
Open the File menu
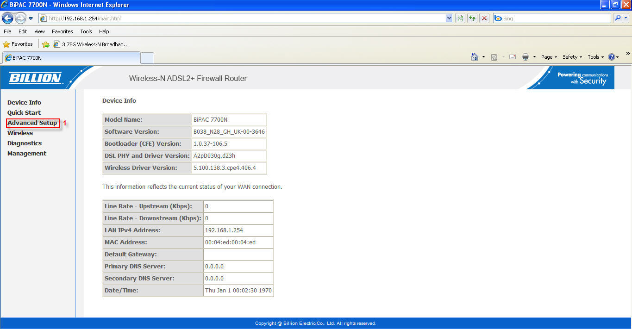point(7,31)
